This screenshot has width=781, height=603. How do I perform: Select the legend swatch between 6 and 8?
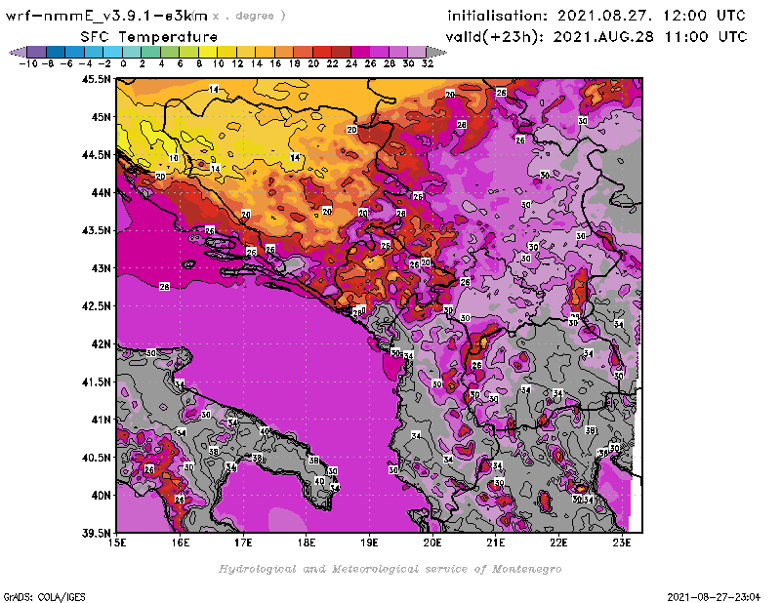pyautogui.click(x=188, y=52)
